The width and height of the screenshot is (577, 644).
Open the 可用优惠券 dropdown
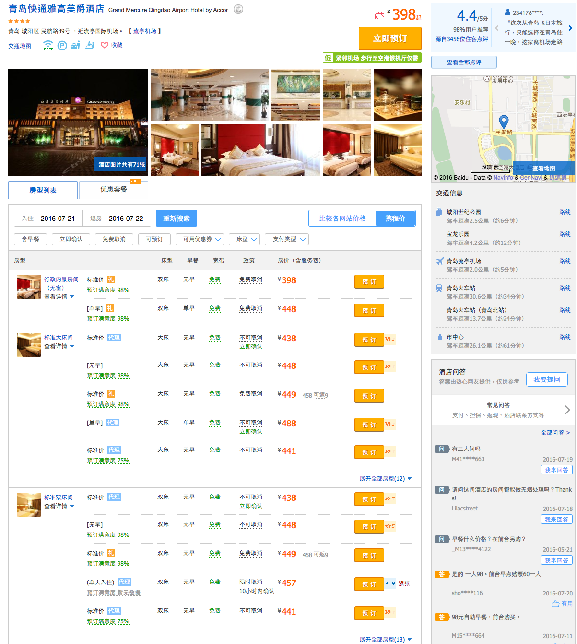coord(200,239)
